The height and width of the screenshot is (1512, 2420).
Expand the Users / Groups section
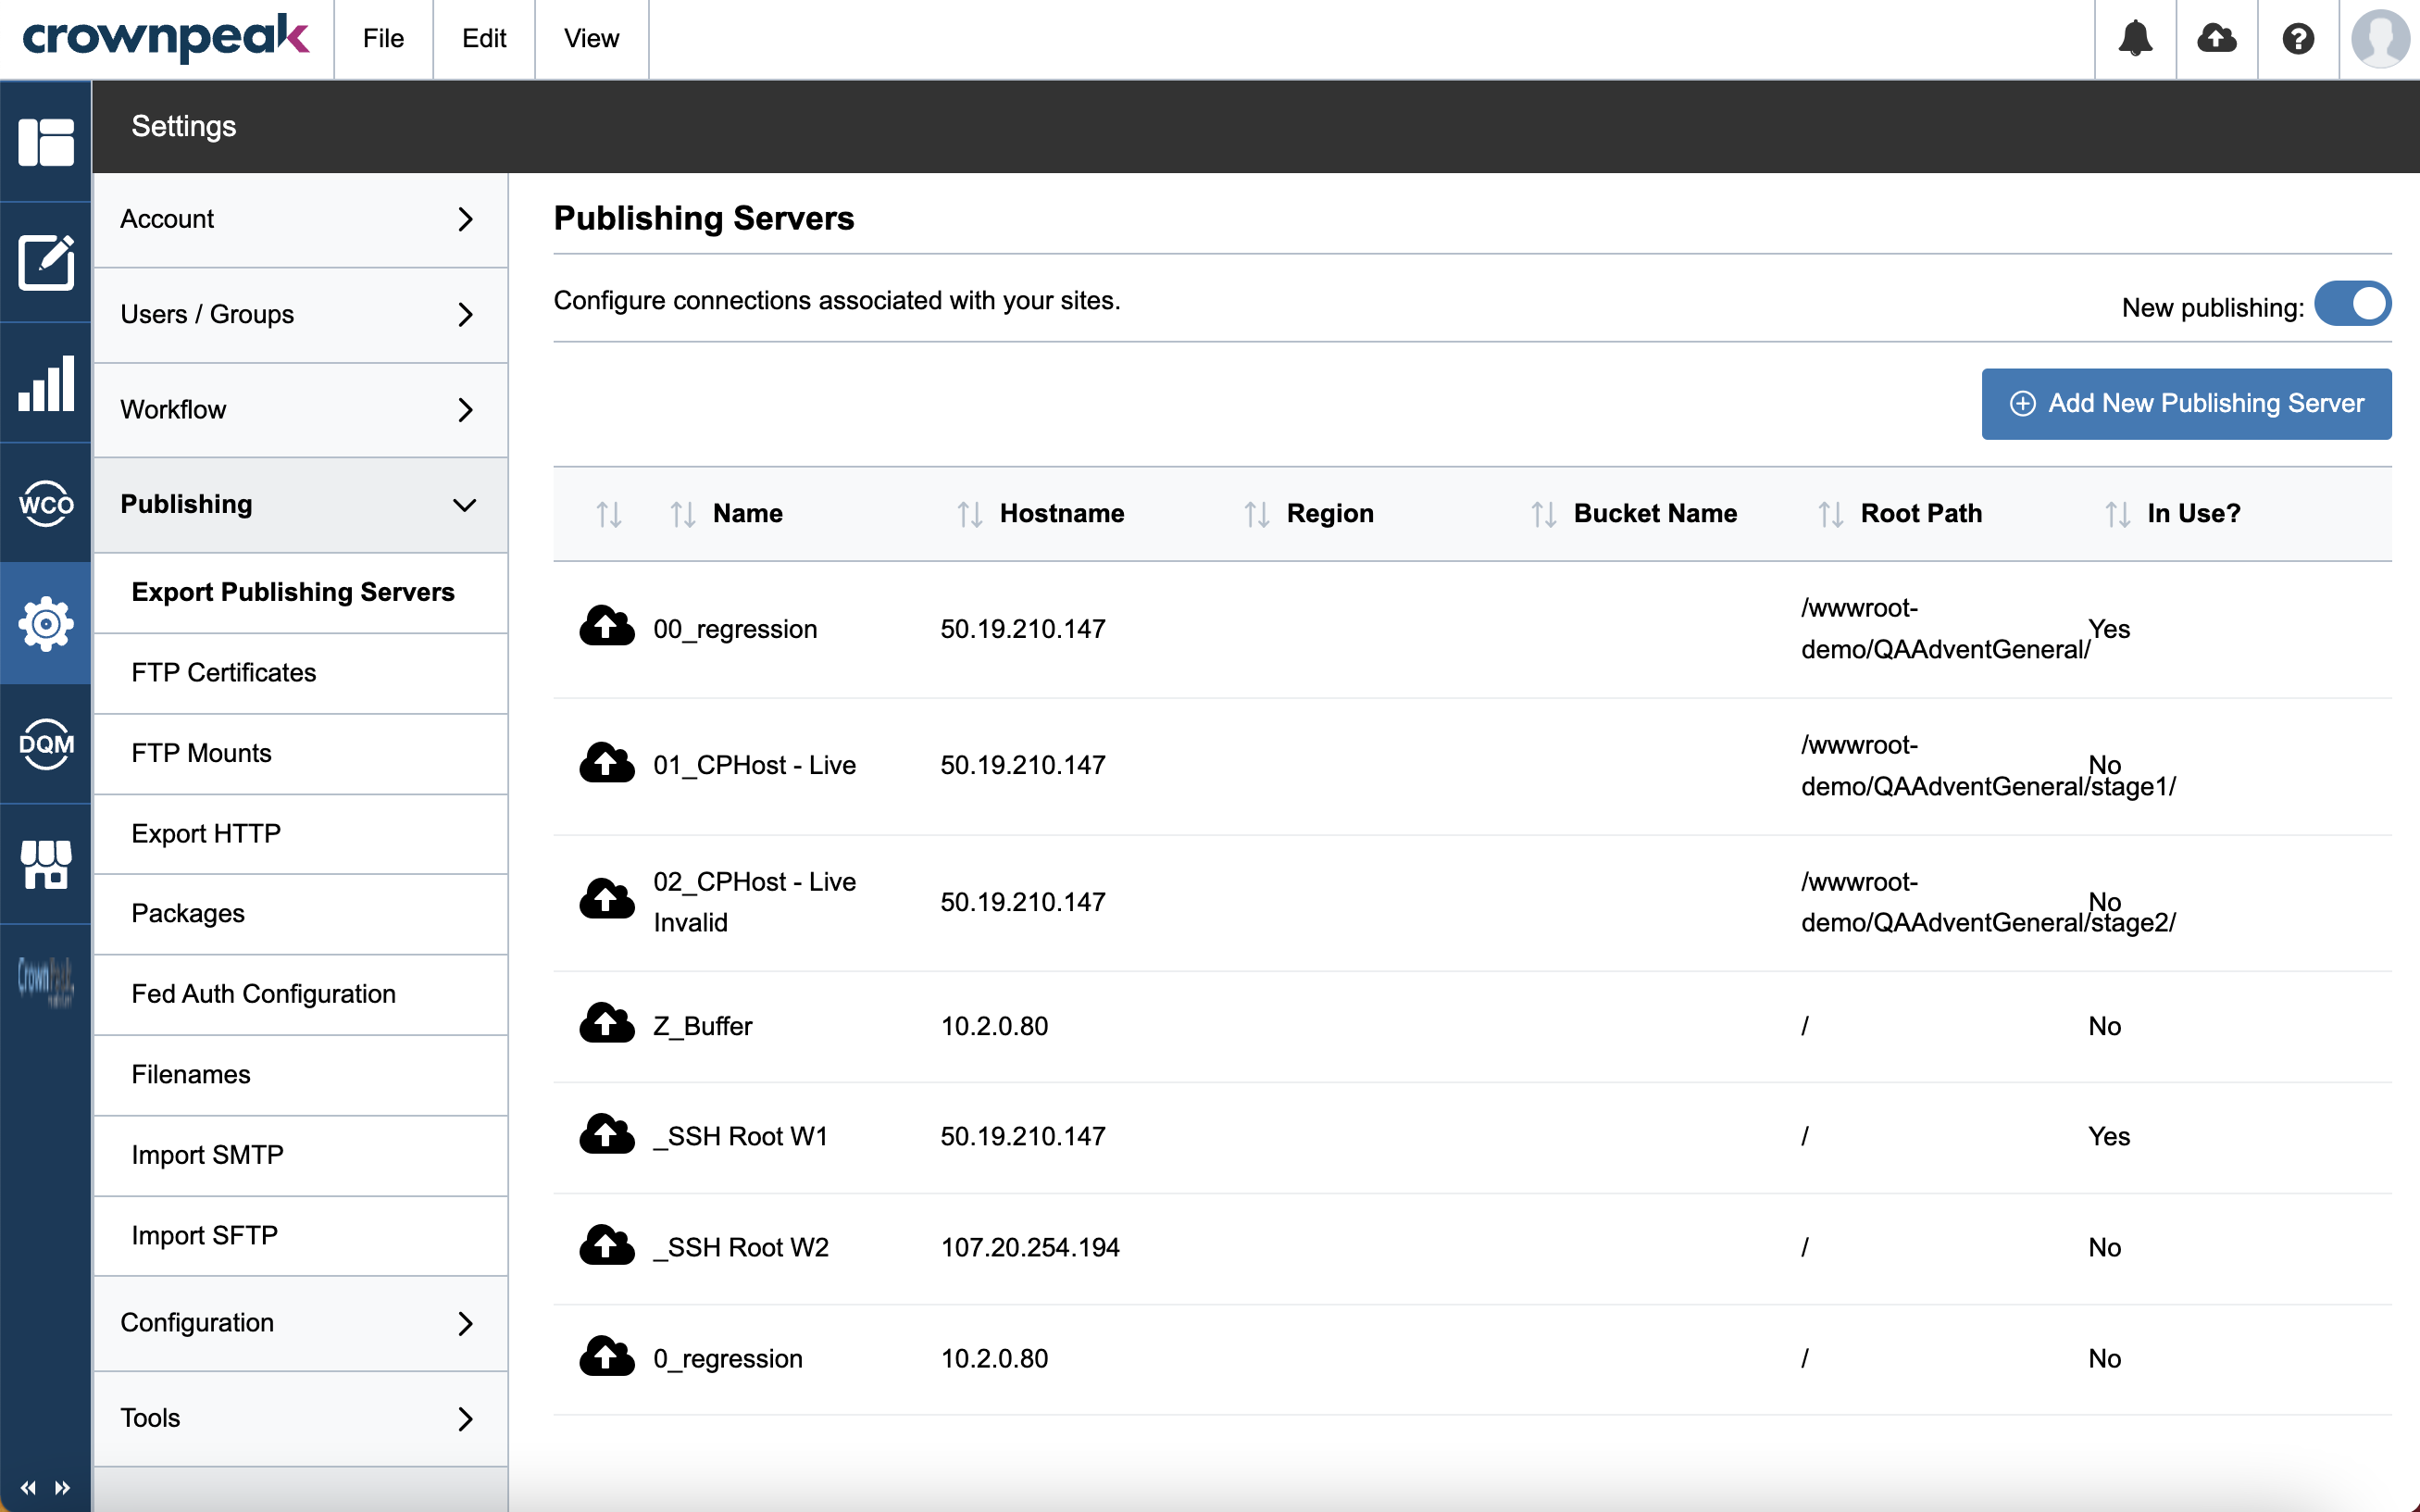(x=300, y=314)
